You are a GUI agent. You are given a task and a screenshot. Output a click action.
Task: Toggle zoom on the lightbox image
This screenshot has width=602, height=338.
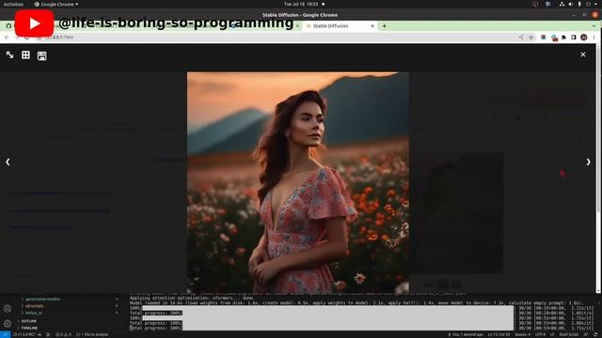[10, 55]
